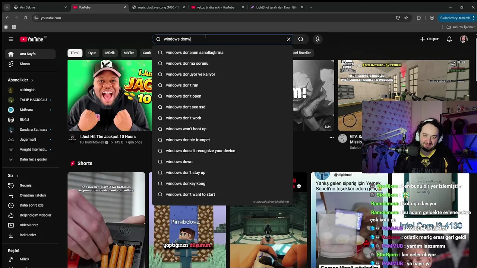The image size is (477, 268).
Task: Select suggestion windows donkey kong
Action: pyautogui.click(x=222, y=184)
